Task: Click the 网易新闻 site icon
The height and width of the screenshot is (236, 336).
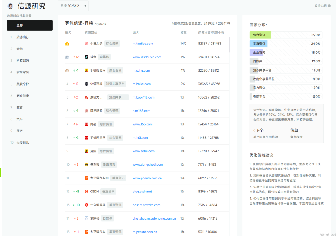Action: click(x=86, y=111)
